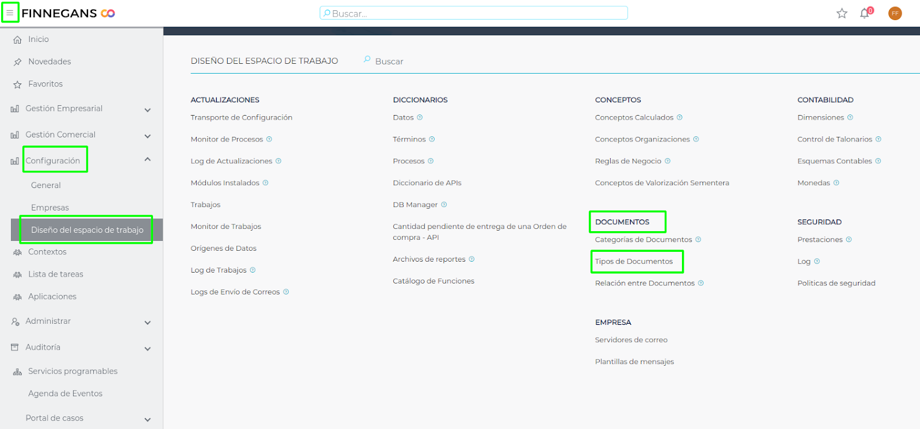Select Empresas under Configuración
The width and height of the screenshot is (920, 429).
click(50, 208)
